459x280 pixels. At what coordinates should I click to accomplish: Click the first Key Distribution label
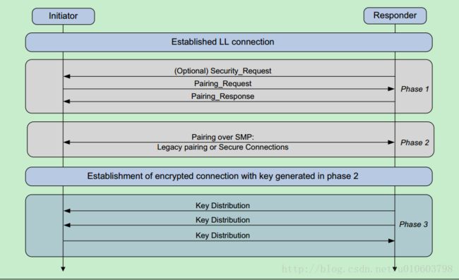coord(222,205)
